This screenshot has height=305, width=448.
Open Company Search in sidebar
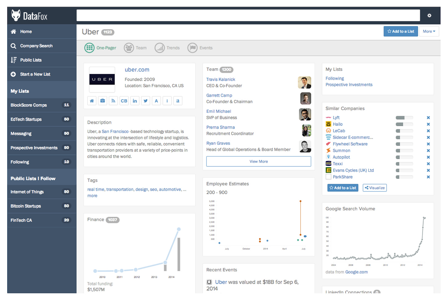point(42,46)
